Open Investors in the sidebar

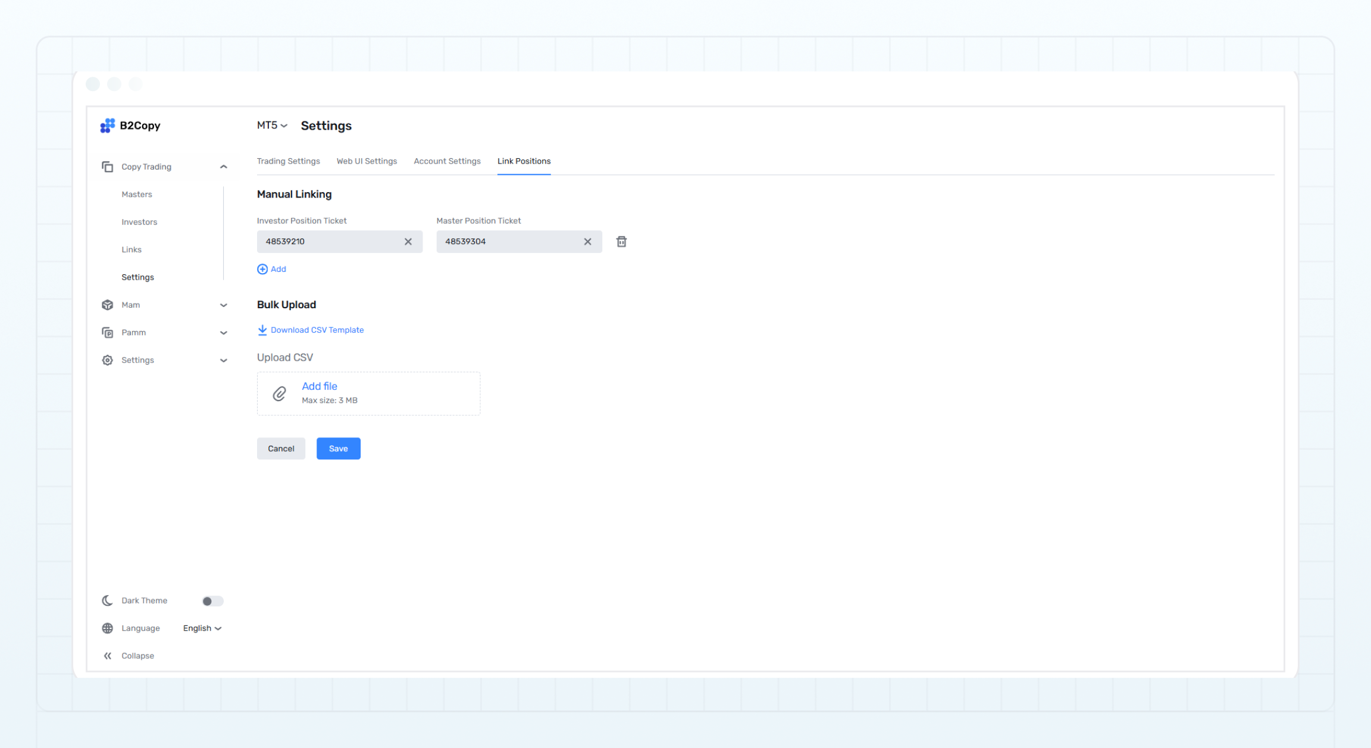pyautogui.click(x=139, y=222)
